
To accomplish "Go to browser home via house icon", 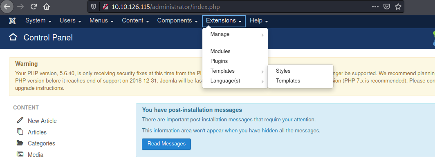I will click(47, 7).
